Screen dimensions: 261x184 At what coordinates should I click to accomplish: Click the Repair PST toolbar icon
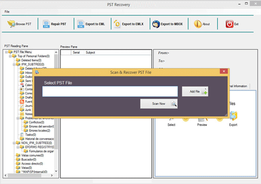pyautogui.click(x=46, y=24)
